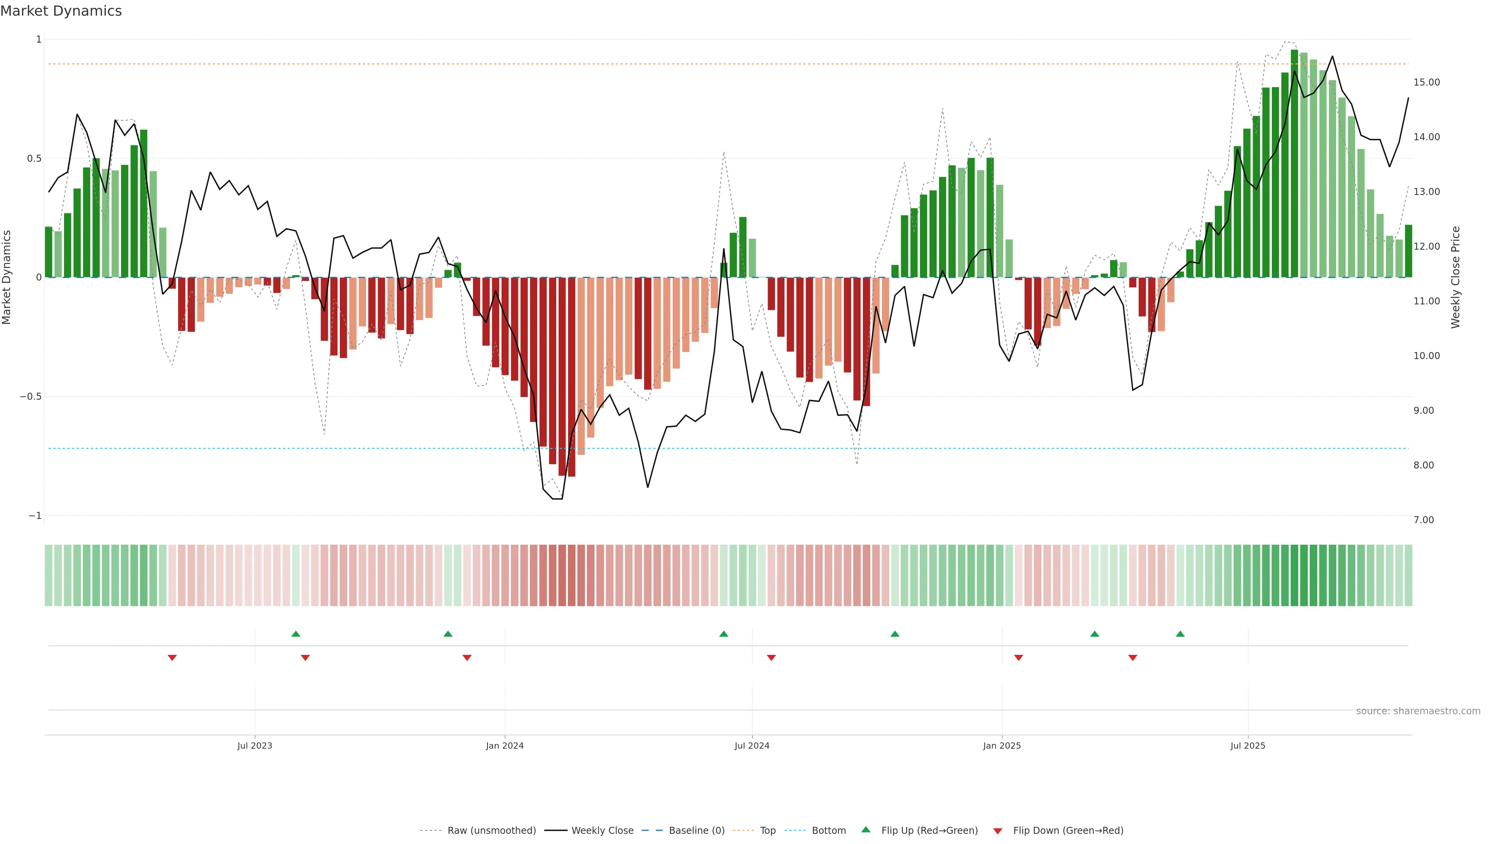This screenshot has width=1500, height=844.
Task: Click the last red flip-down triangle marker
Action: pos(1132,658)
